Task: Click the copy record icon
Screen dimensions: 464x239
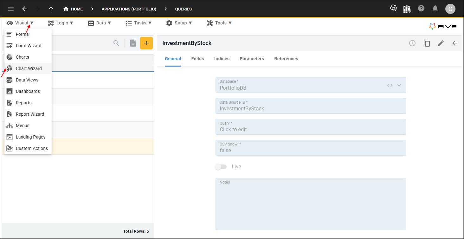Action: (427, 43)
